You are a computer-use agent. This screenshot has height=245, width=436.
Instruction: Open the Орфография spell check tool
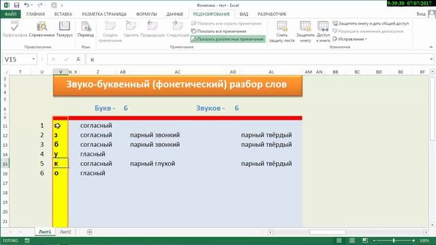(x=15, y=29)
